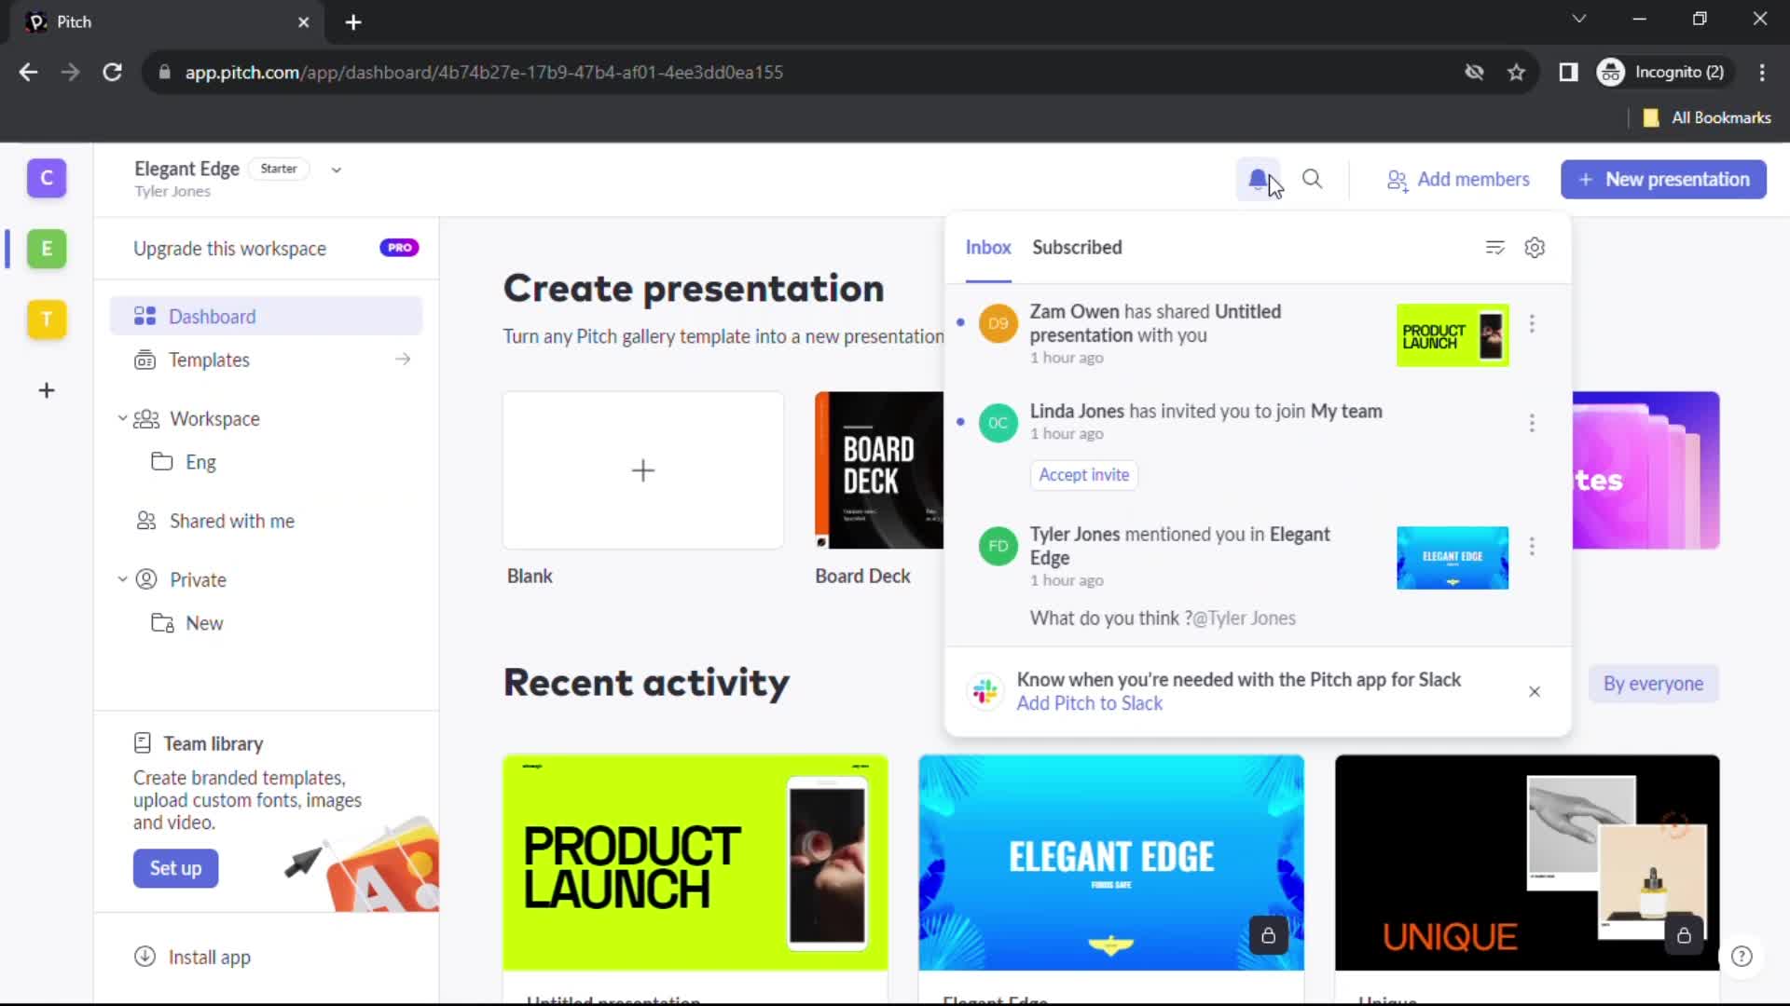Click the Templates sidebar item
The image size is (1790, 1006).
coord(209,360)
